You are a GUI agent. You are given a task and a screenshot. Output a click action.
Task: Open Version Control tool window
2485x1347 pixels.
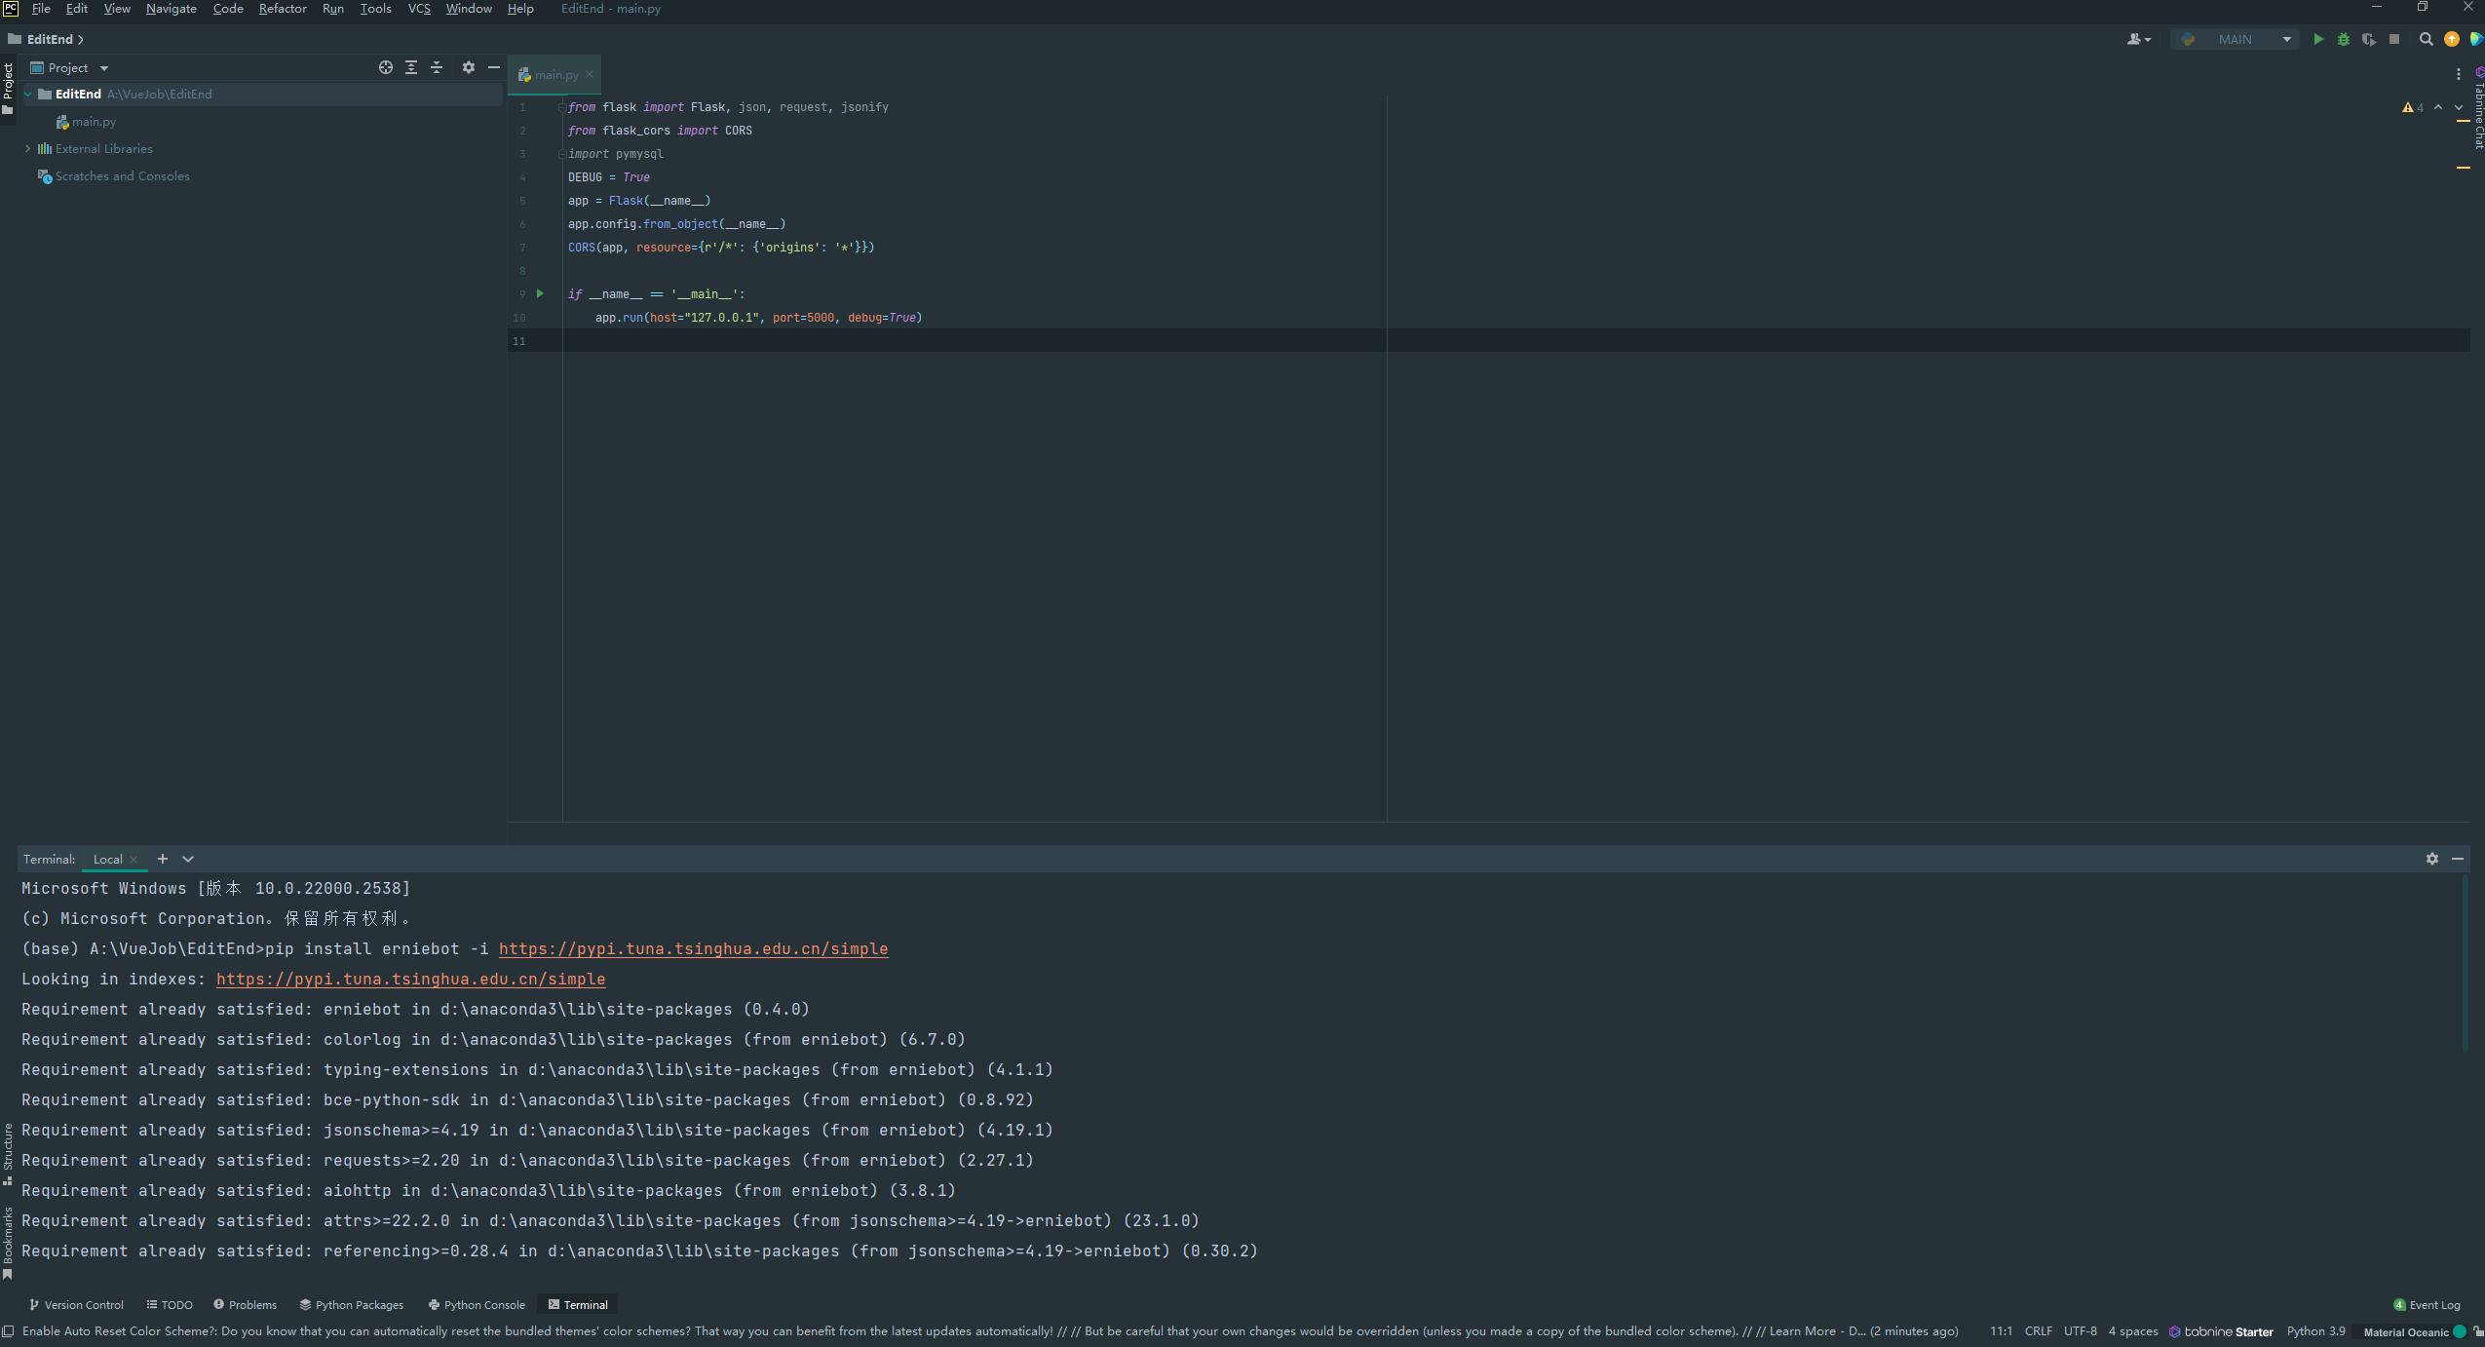click(77, 1305)
